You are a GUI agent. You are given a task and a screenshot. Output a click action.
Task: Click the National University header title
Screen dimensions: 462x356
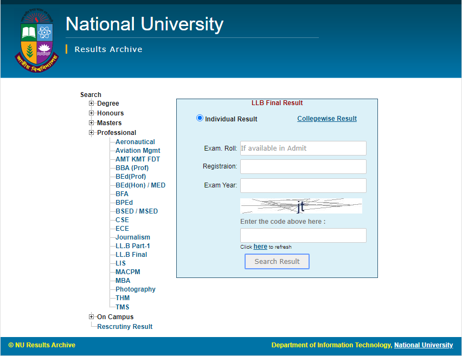144,24
